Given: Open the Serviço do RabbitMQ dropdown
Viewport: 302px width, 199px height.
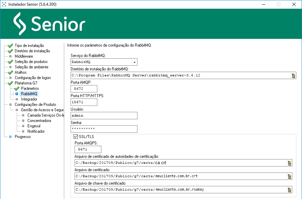Looking at the screenshot, I should click(x=134, y=62).
